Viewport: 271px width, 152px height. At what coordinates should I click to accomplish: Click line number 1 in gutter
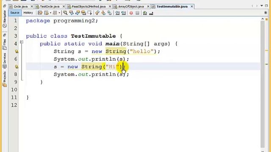tap(16, 21)
